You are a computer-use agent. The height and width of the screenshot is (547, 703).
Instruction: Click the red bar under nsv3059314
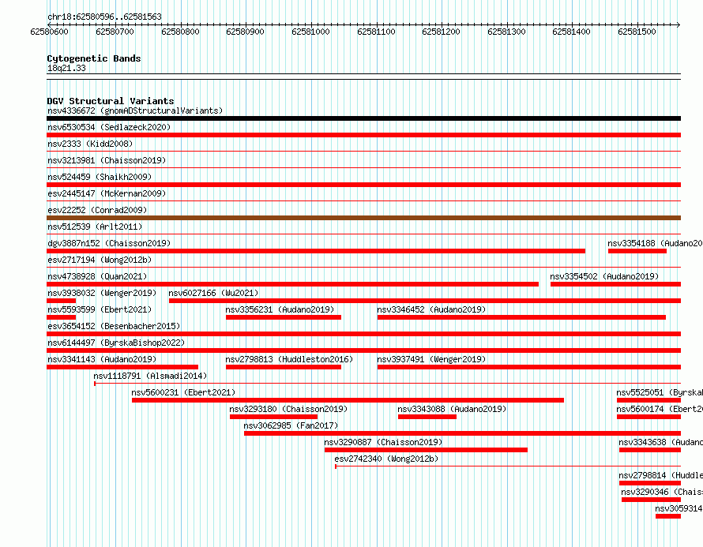click(668, 516)
